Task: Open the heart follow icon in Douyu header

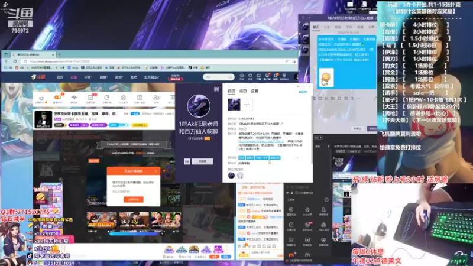Action: click(x=250, y=77)
